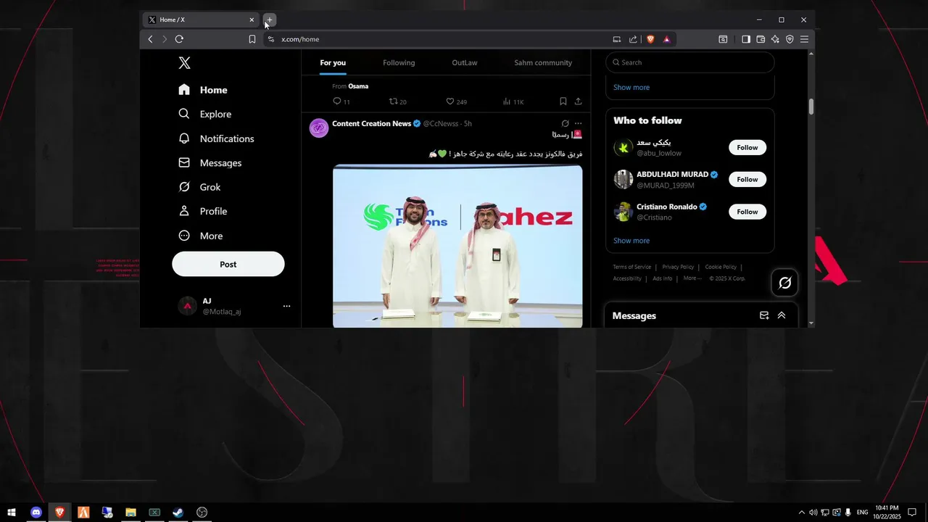Screen dimensions: 928x522
Task: Open Leo AI sparkle icon
Action: [775, 39]
